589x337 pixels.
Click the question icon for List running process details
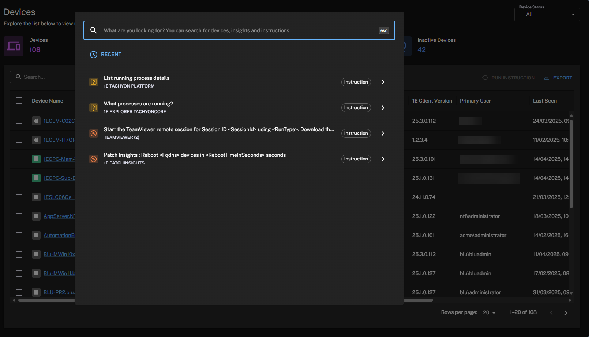[x=94, y=82]
